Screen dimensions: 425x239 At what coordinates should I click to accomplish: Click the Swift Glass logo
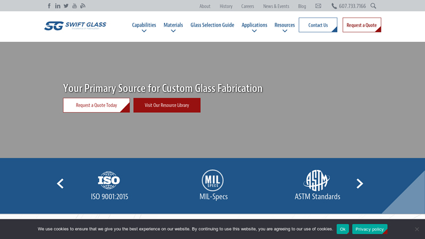(x=75, y=25)
